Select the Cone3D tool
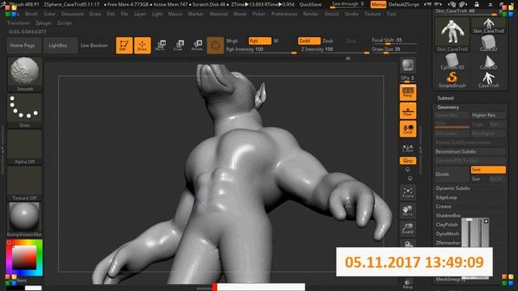Screen dimensions: 518x291 point(488,61)
